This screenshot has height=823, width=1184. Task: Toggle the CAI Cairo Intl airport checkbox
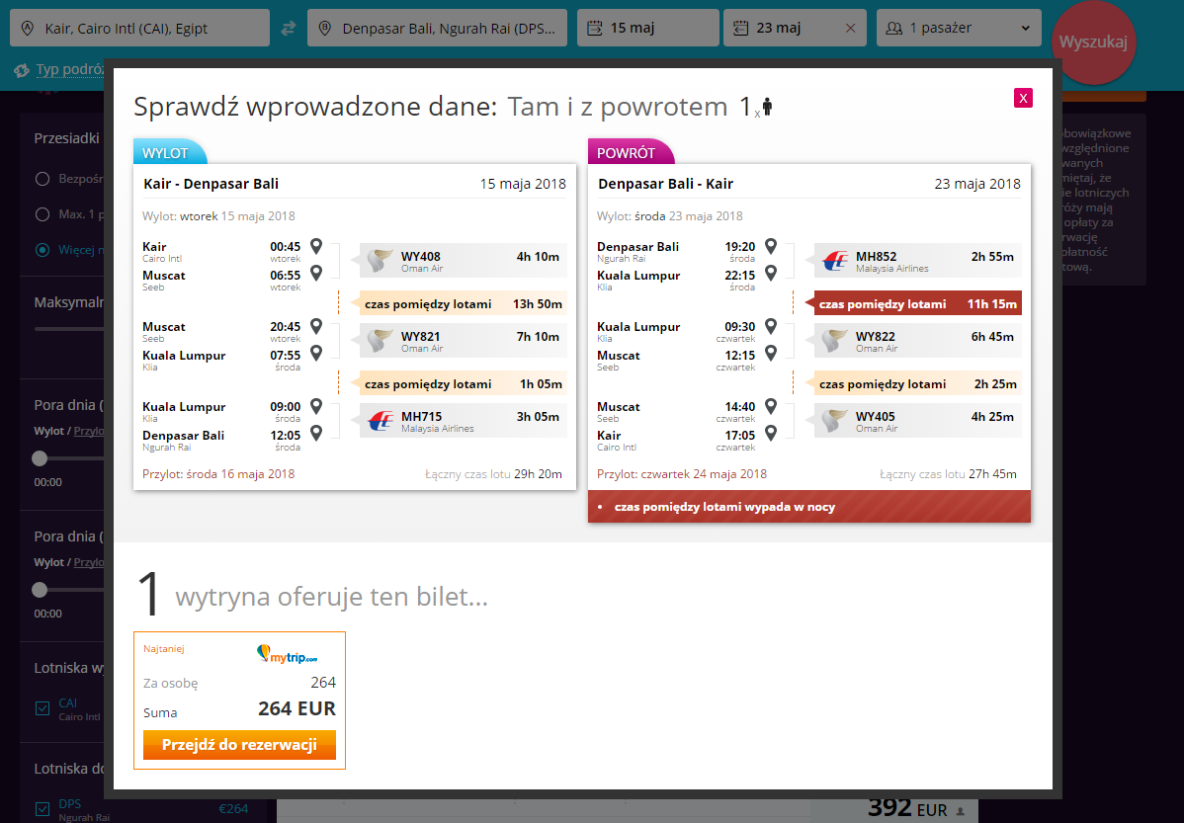[x=42, y=708]
